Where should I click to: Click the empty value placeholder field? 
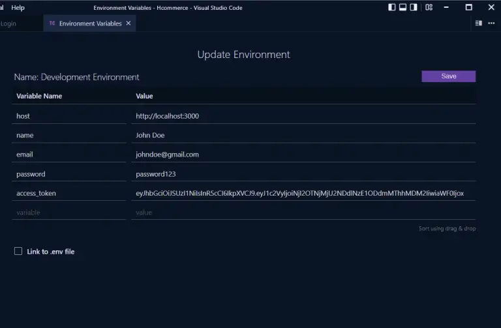303,213
